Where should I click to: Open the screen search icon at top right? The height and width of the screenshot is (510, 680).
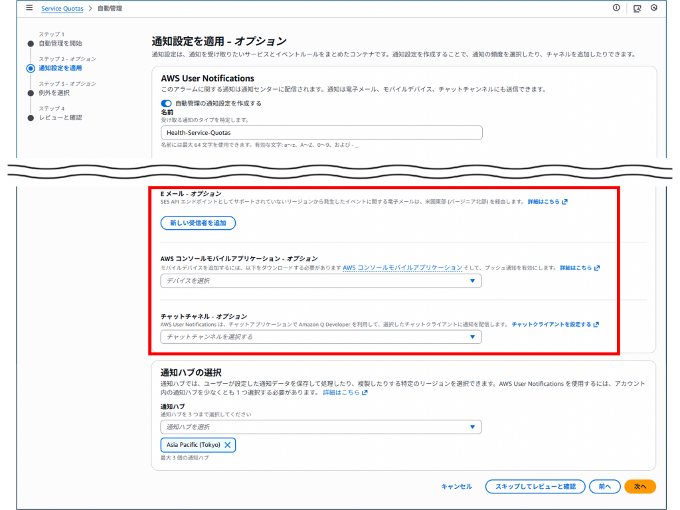[637, 9]
